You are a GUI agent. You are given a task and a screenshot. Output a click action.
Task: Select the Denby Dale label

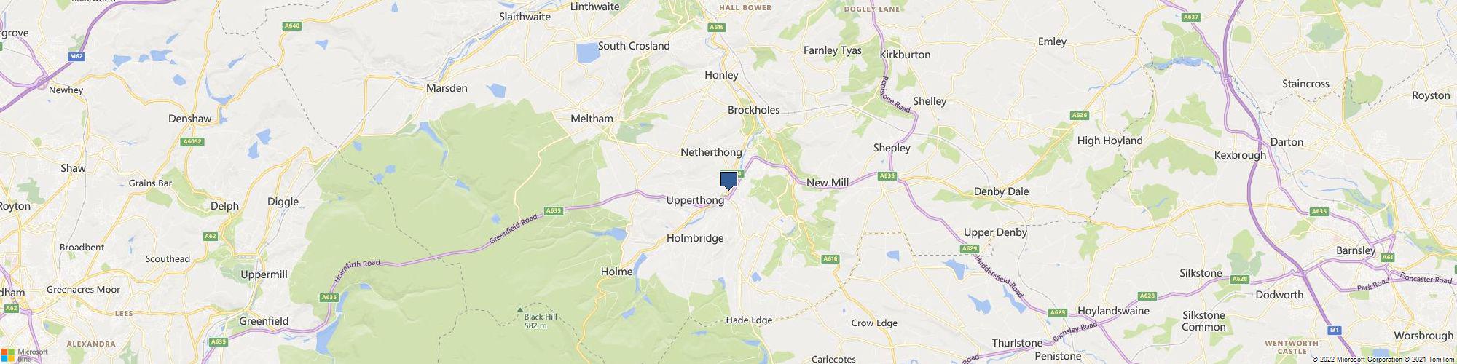[1001, 191]
